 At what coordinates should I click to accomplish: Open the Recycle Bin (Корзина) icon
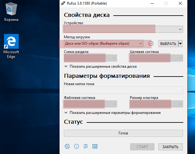(11, 12)
